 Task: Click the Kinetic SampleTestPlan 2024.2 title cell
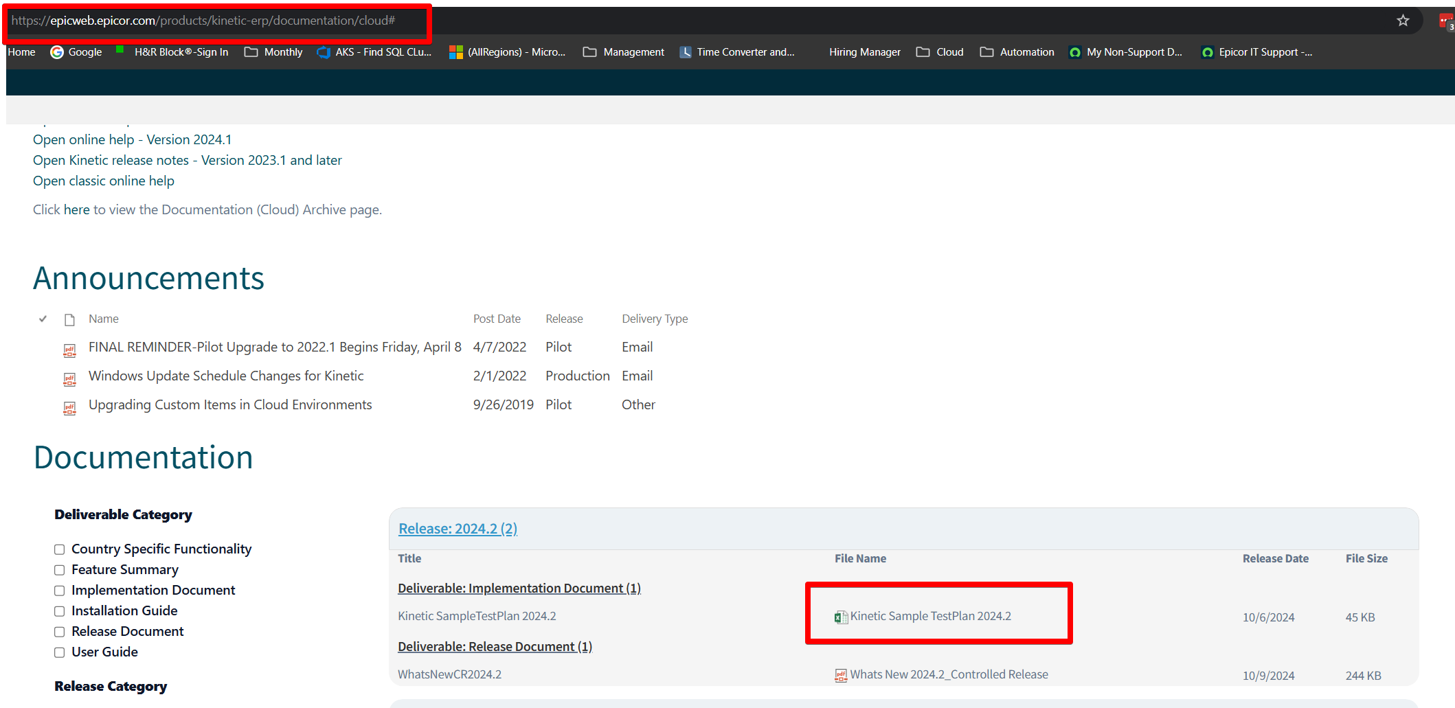click(x=477, y=616)
